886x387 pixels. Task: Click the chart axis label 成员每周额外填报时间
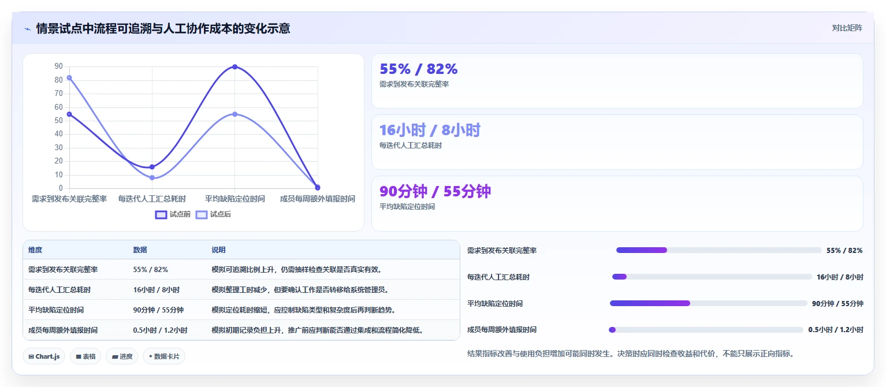(317, 199)
